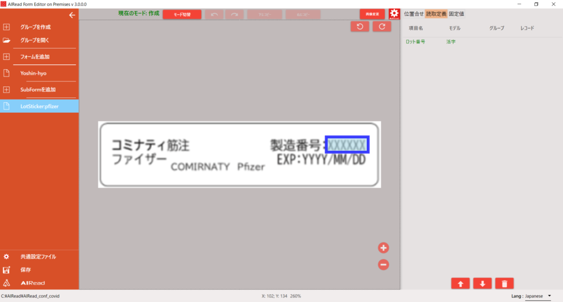Click the 画像変更 button

click(372, 14)
